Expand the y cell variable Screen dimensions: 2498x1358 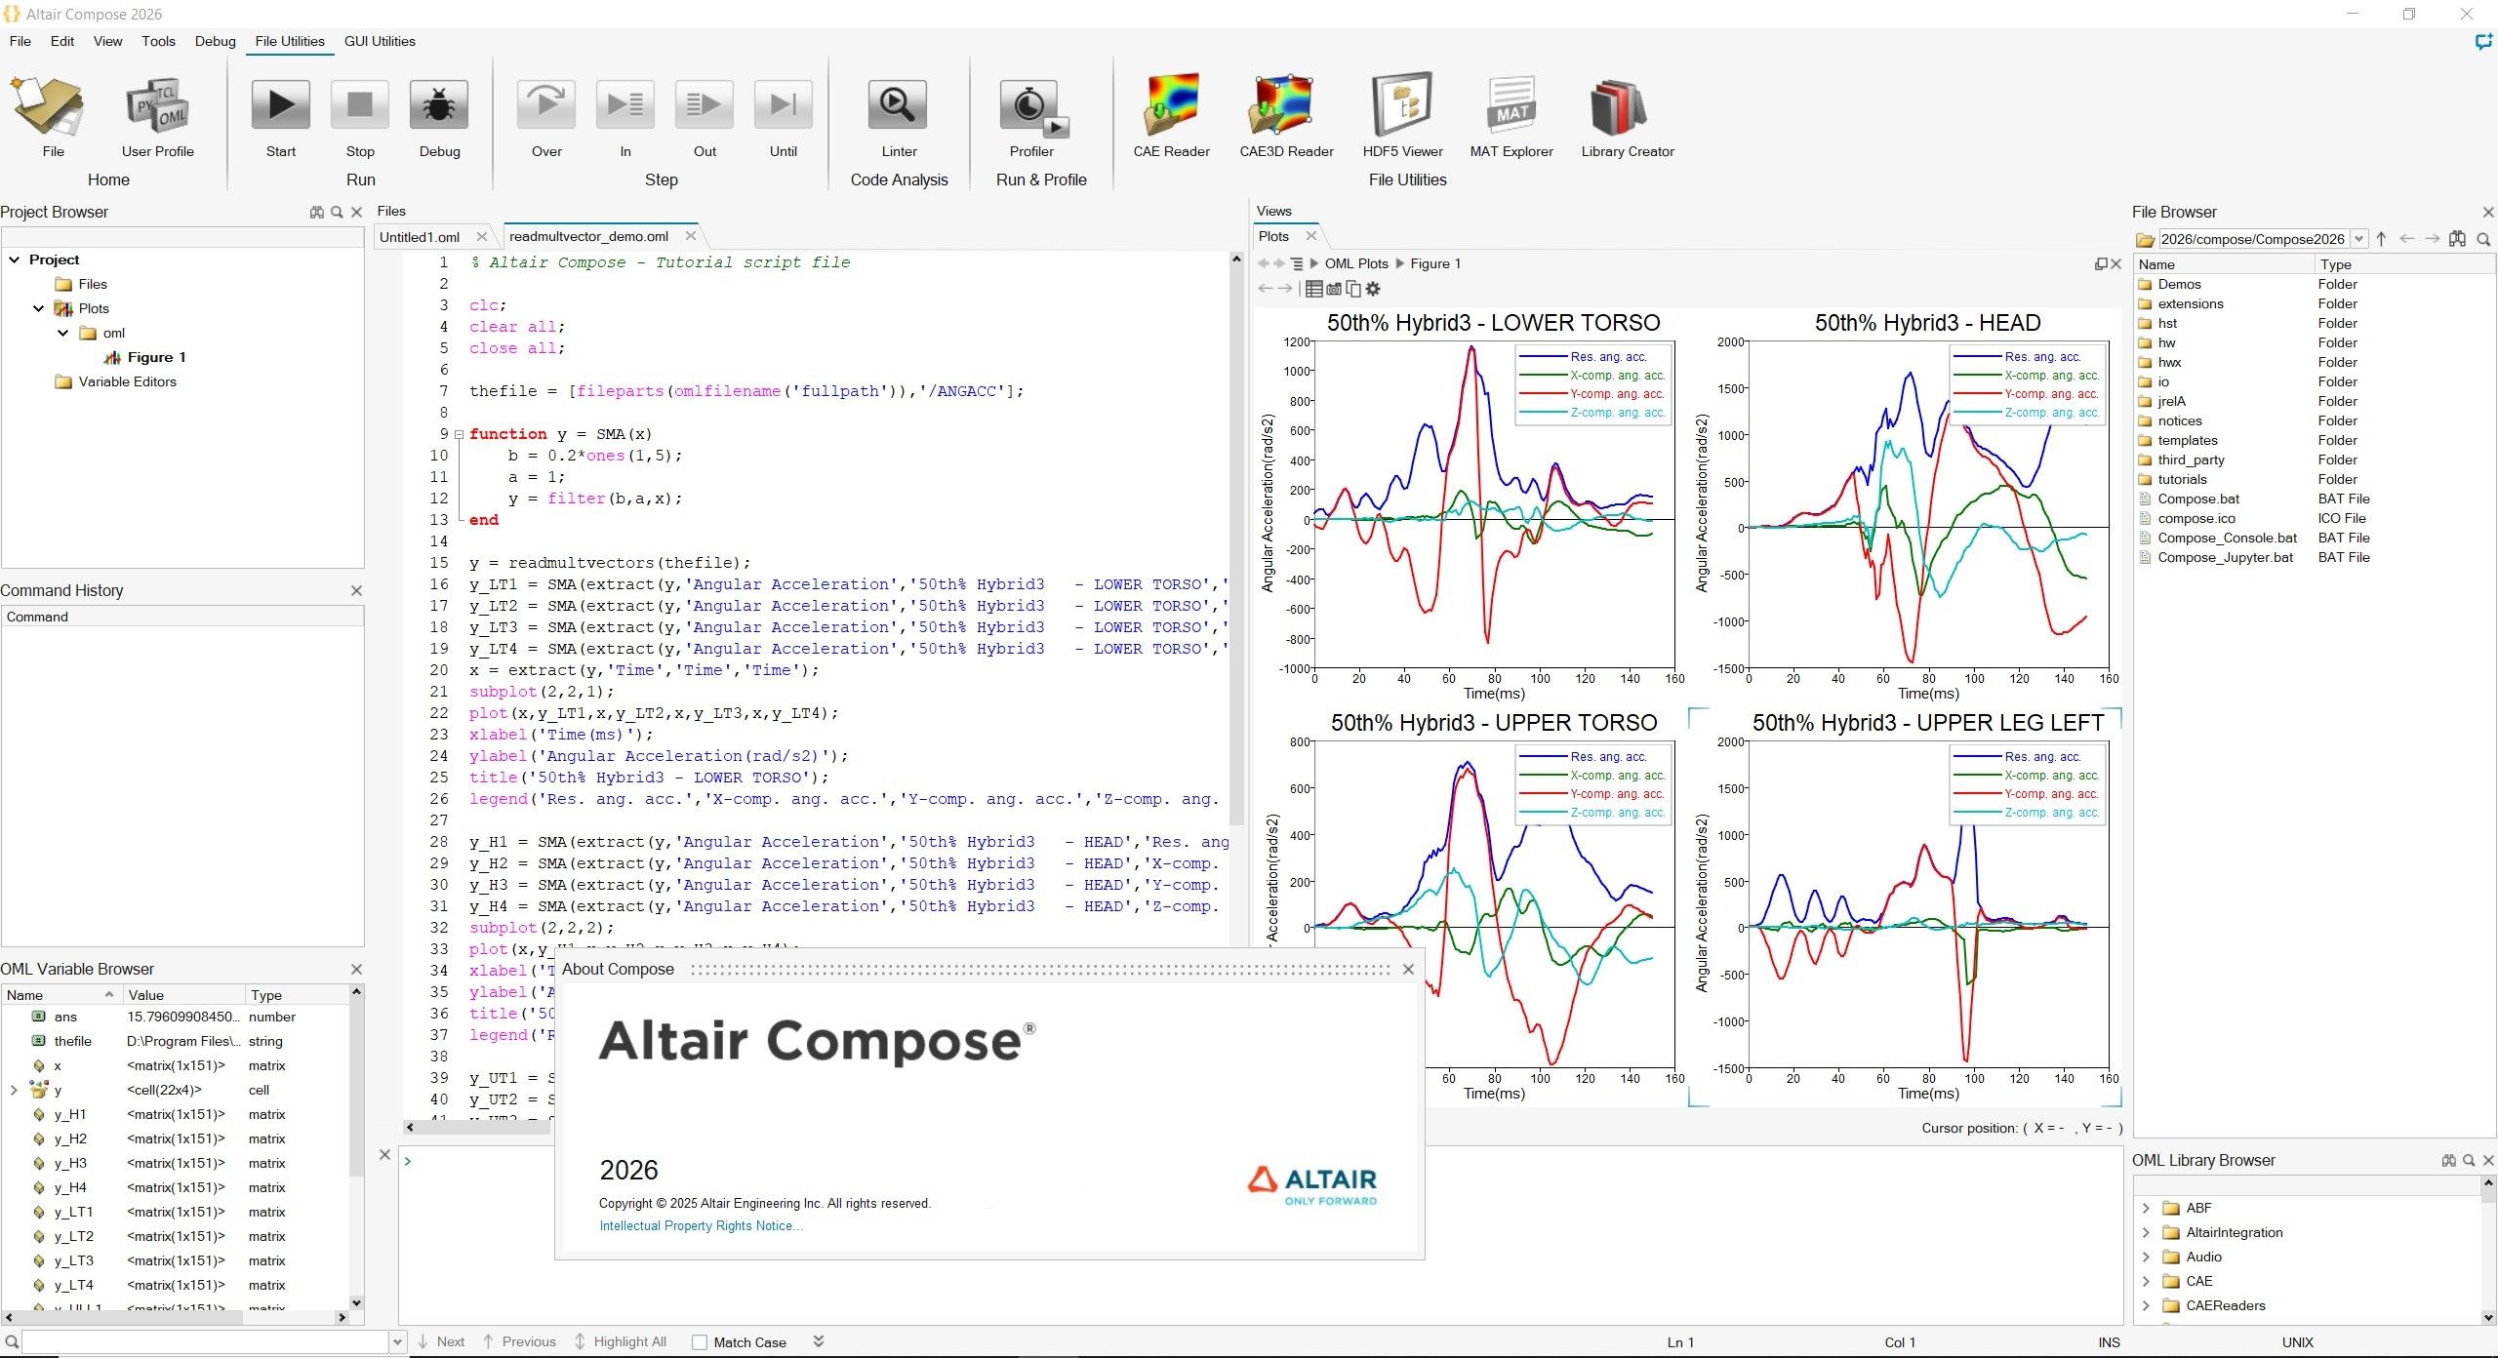click(14, 1090)
